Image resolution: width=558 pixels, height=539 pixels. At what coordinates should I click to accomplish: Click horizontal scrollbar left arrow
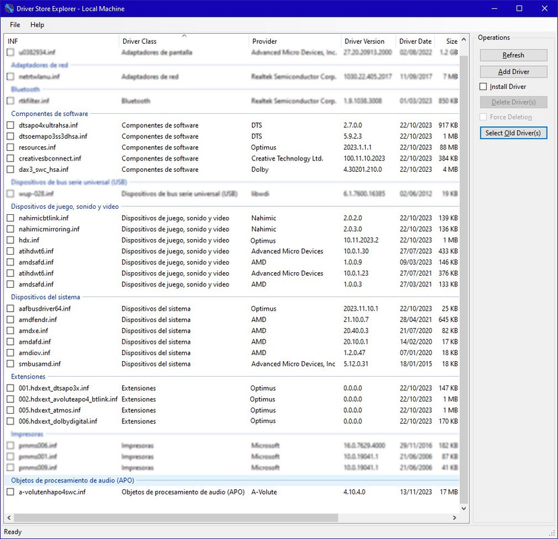pyautogui.click(x=9, y=517)
